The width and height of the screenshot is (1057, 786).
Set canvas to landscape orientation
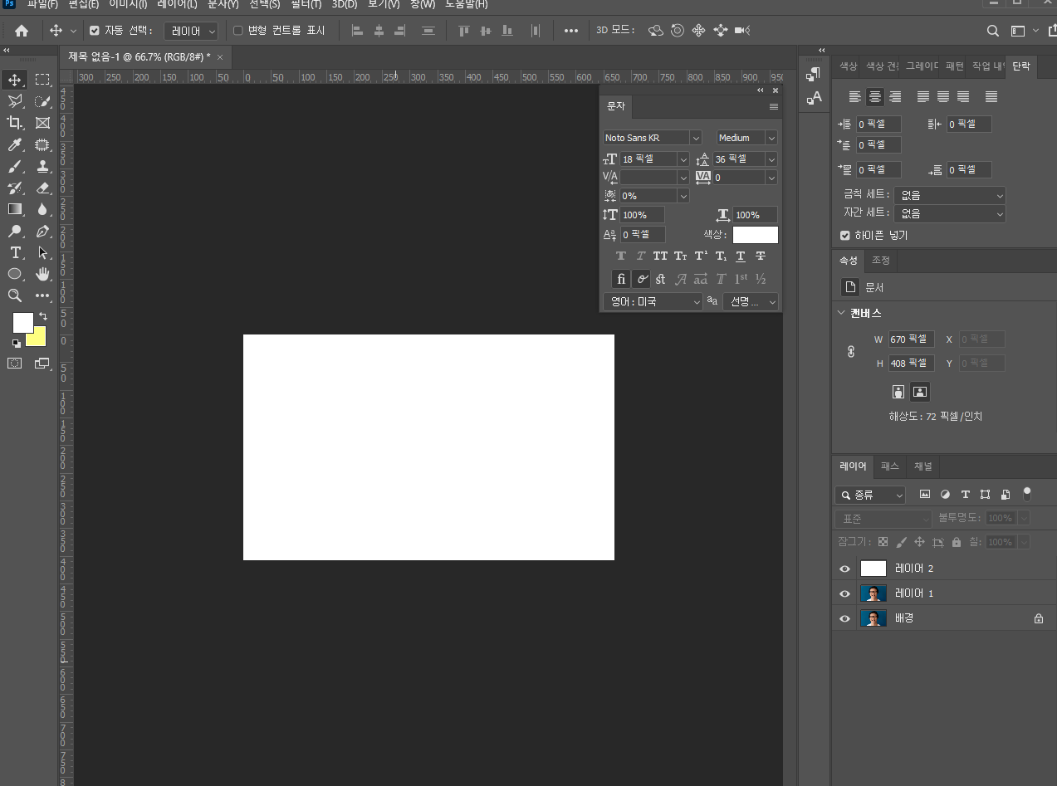coord(919,392)
